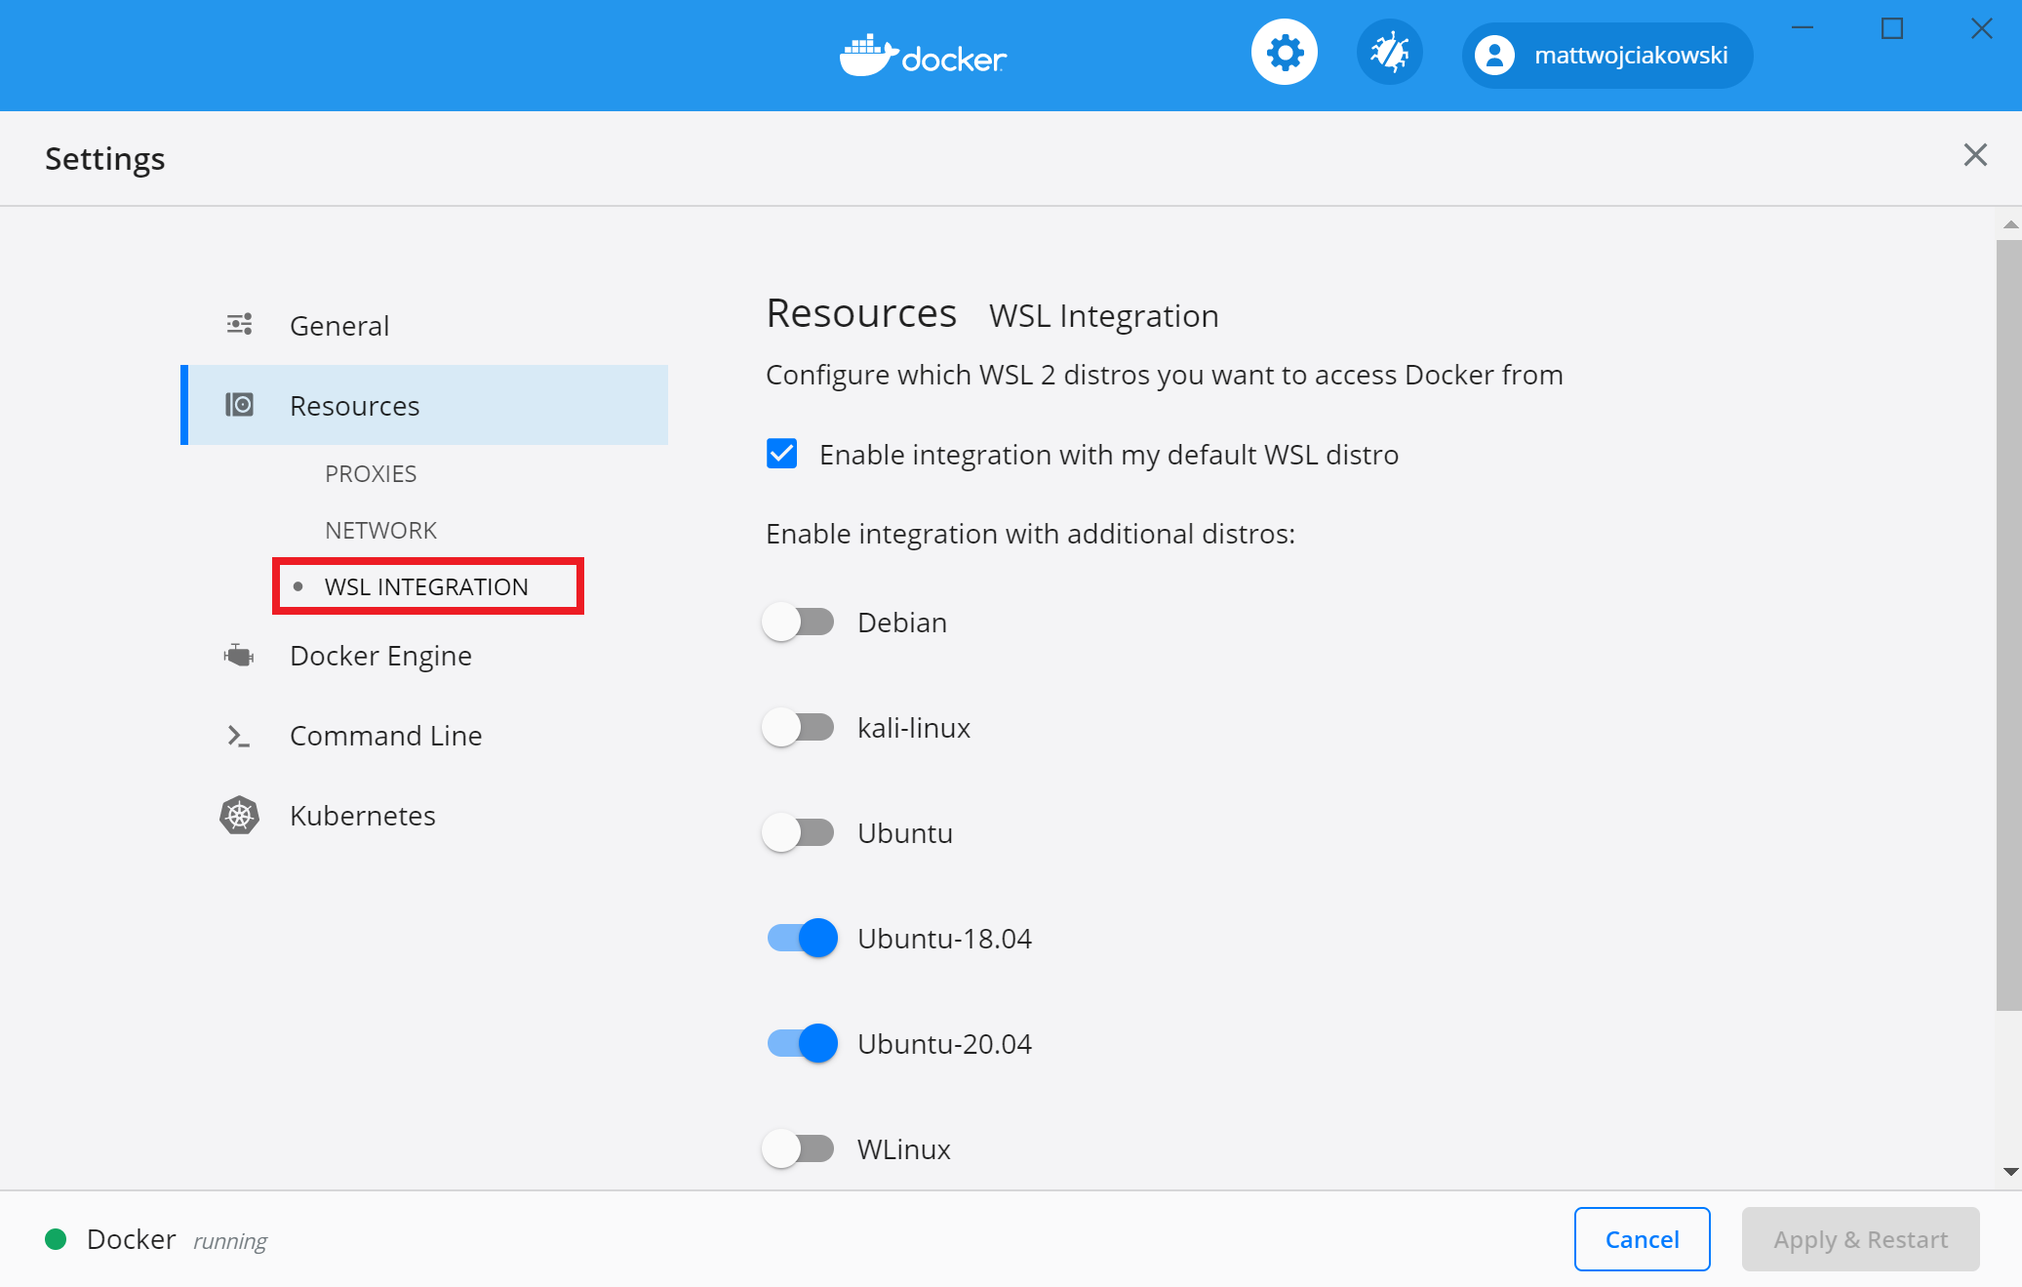Click the user account icon
The image size is (2022, 1287).
tap(1494, 56)
